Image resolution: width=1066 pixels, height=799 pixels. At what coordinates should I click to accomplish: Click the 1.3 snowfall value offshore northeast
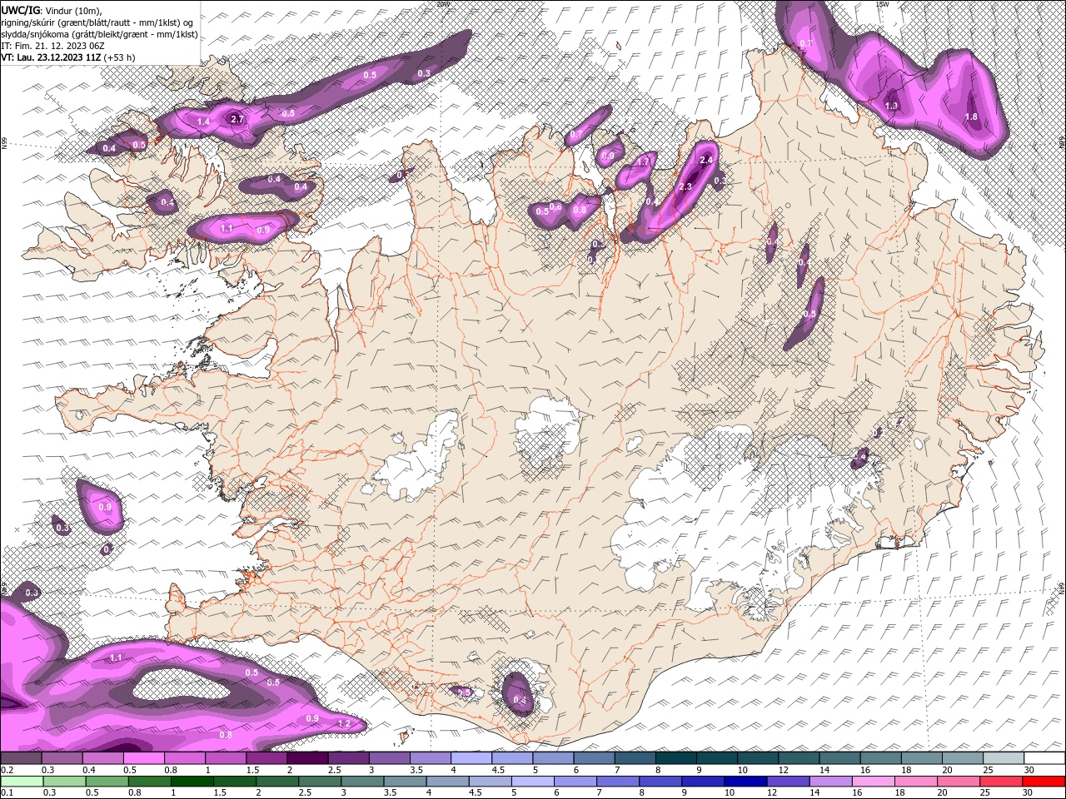pyautogui.click(x=892, y=106)
